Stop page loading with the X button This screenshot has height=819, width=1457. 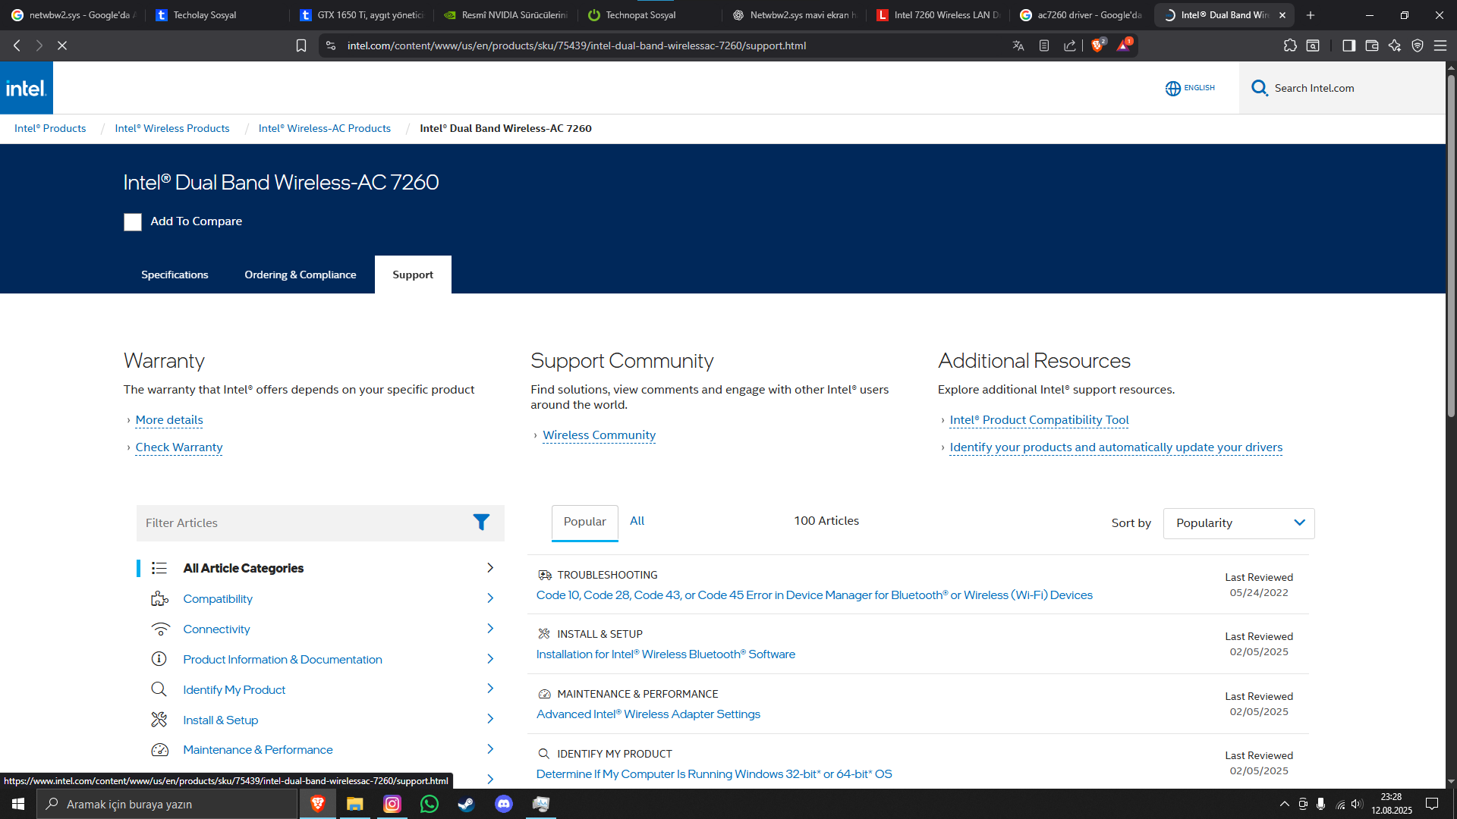[62, 45]
